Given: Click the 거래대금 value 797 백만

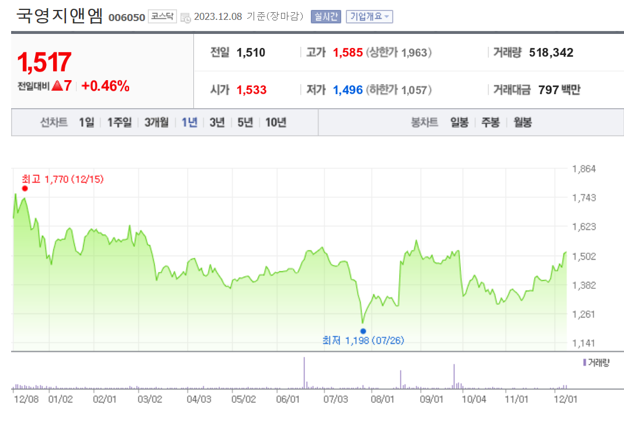Looking at the screenshot, I should [x=559, y=90].
